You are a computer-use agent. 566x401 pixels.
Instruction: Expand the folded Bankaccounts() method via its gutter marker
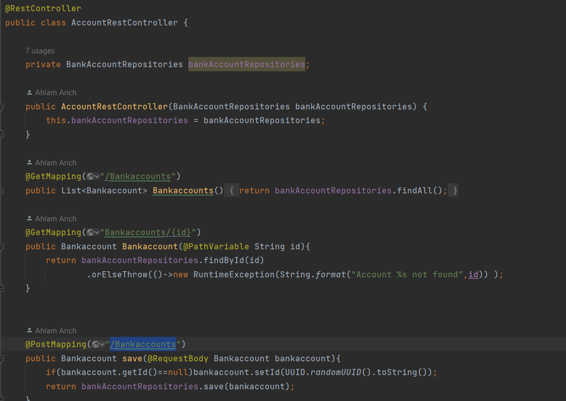(x=2, y=190)
